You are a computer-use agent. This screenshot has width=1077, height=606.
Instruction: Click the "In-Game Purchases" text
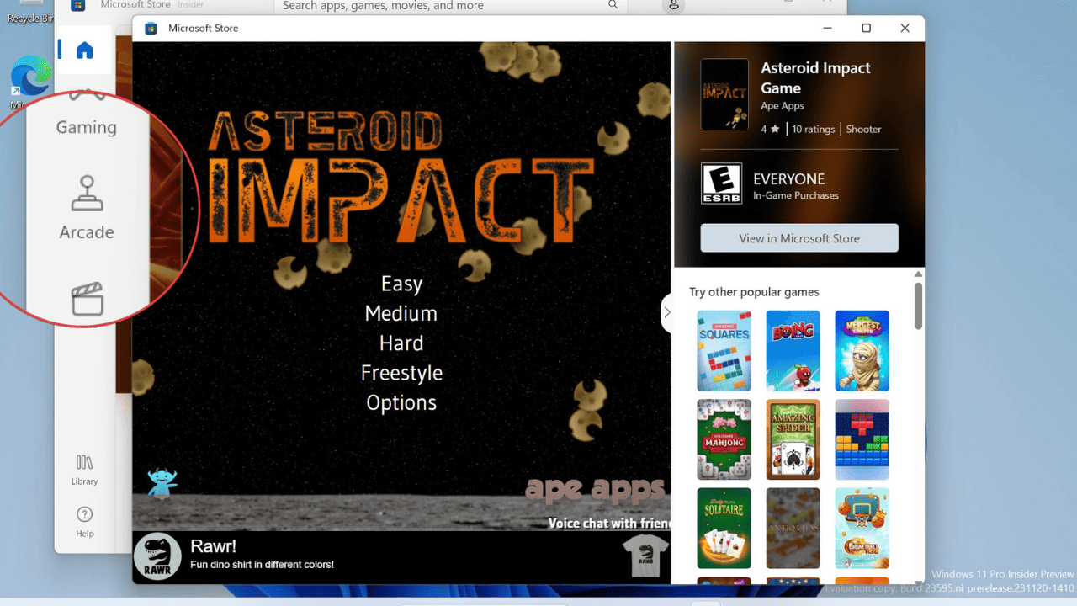(x=796, y=196)
